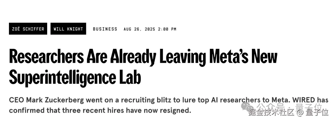Click the 2:00 PM timestamp
333x121 pixels.
(x=167, y=29)
